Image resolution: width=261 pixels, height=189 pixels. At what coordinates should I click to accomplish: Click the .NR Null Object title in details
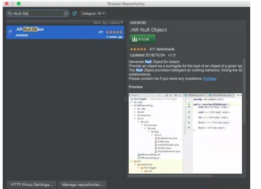[x=148, y=30]
